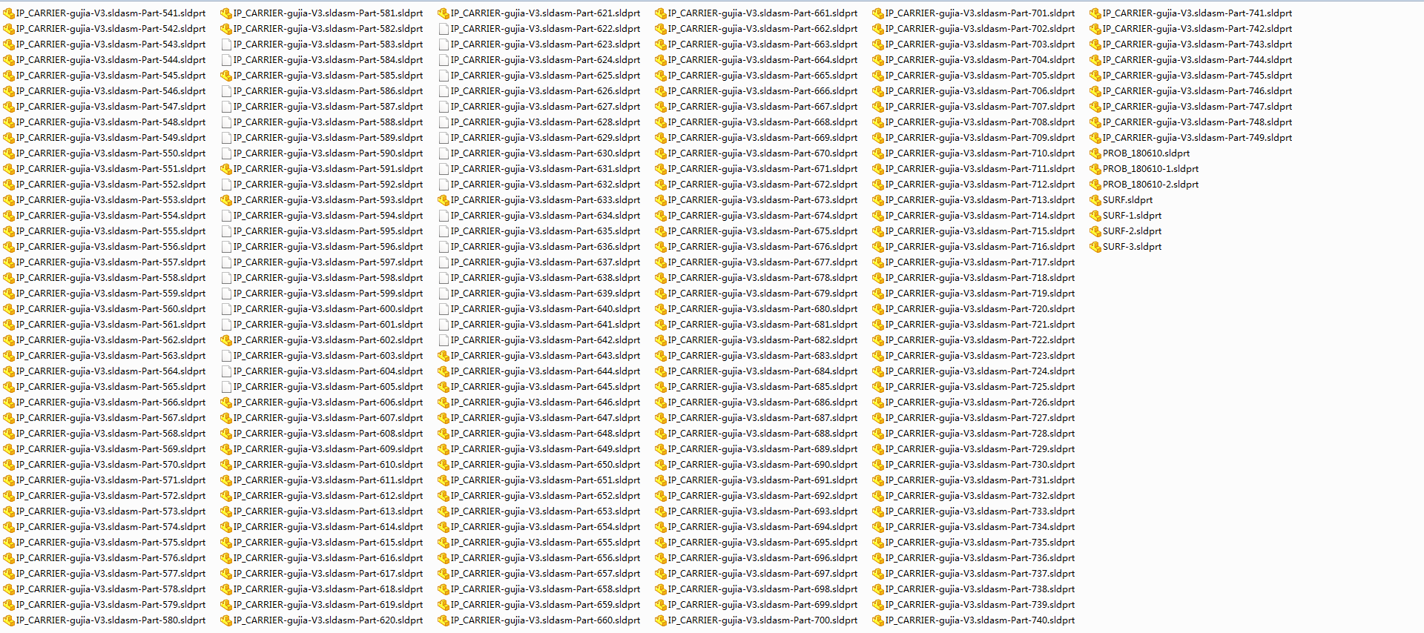Select the PROB_180610-2.sldprt file name
Image resolution: width=1424 pixels, height=633 pixels.
pos(1150,185)
